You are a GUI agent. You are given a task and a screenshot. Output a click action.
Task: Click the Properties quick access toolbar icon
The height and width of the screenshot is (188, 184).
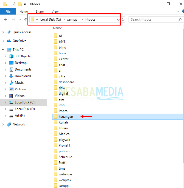pyautogui.click(x=14, y=4)
